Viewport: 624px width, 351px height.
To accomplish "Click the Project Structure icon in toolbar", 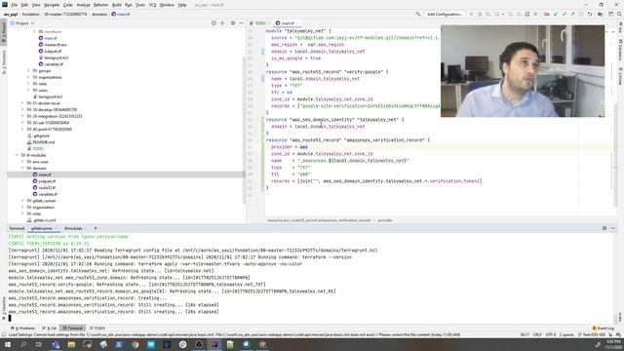I will tap(601, 14).
